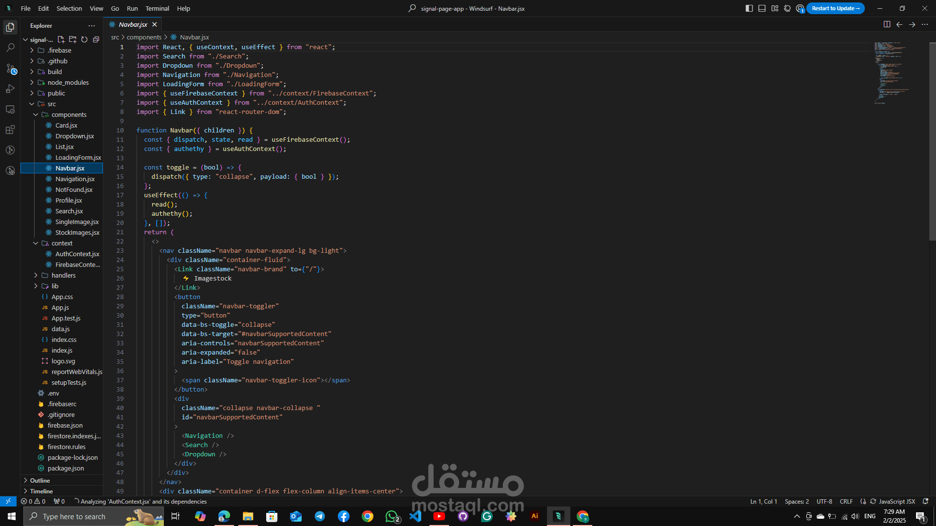The image size is (936, 526).
Task: Click Restart to Update button
Action: tap(835, 8)
